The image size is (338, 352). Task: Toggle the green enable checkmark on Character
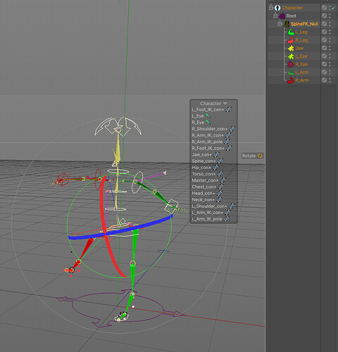pyautogui.click(x=334, y=8)
